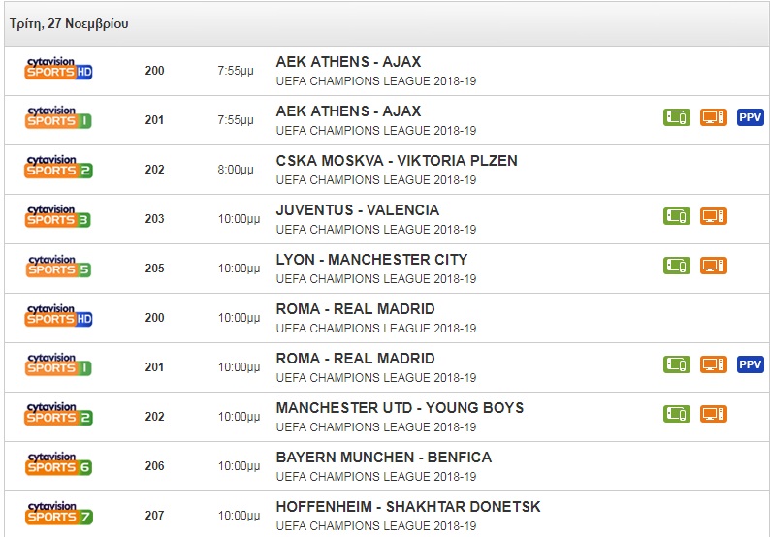This screenshot has height=537, width=770.
Task: Click the orange TV icon for Manchester Utd - Young Boys
Action: click(714, 414)
